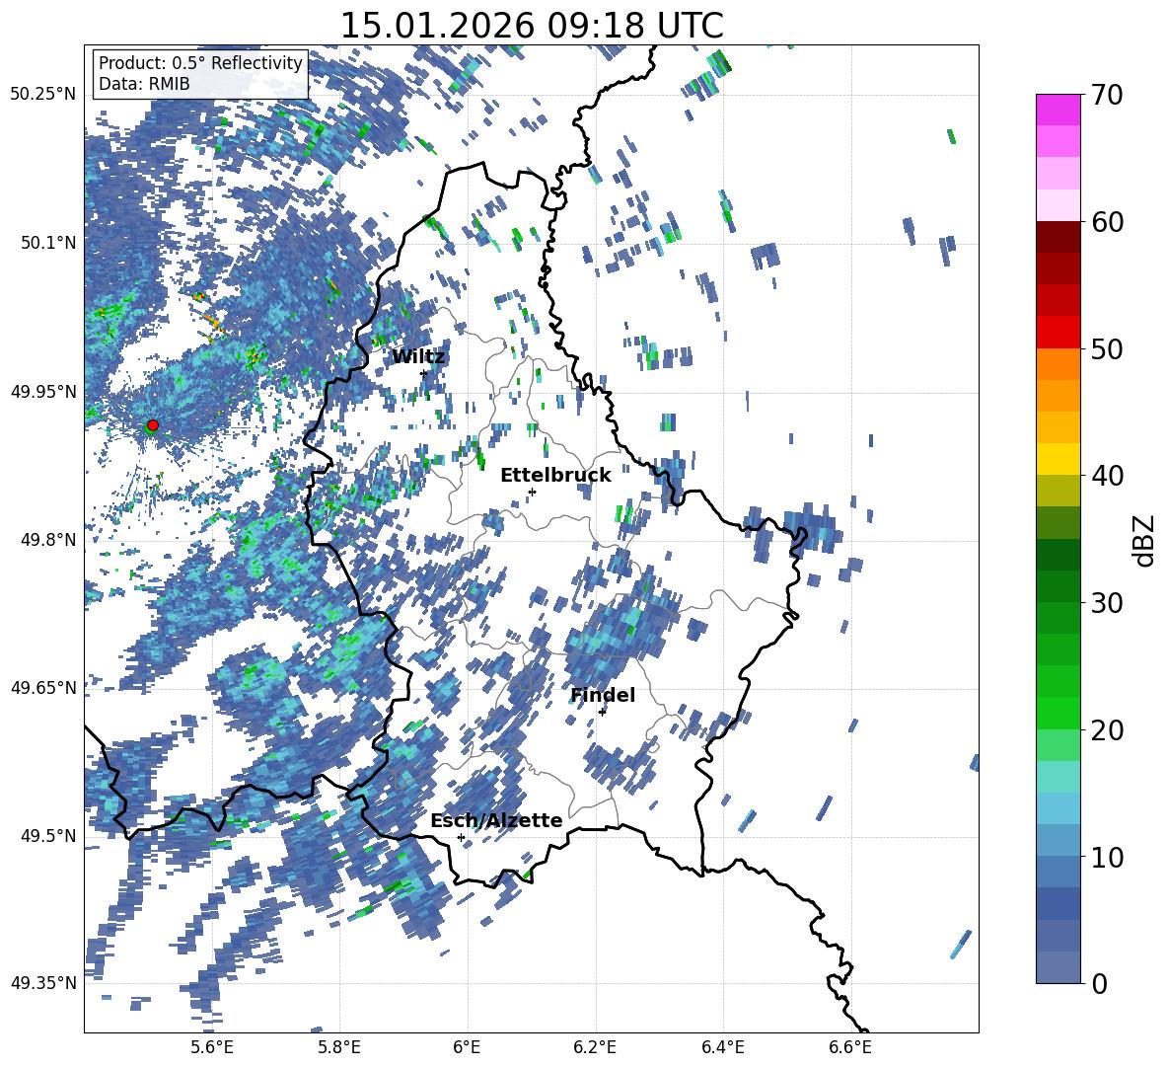The height and width of the screenshot is (1067, 1168).
Task: Click the 50.1°N latitude label
Action: coord(48,243)
